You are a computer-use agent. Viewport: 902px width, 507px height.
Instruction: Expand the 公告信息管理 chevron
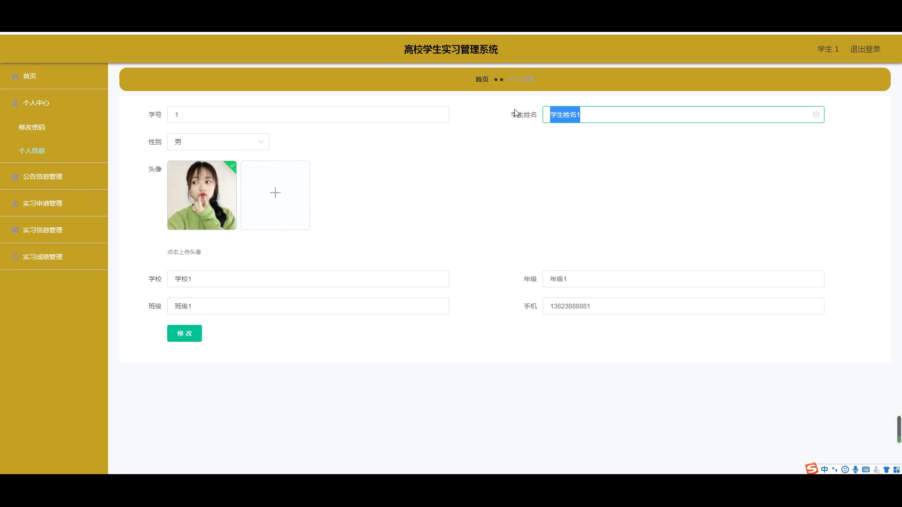[x=96, y=177]
